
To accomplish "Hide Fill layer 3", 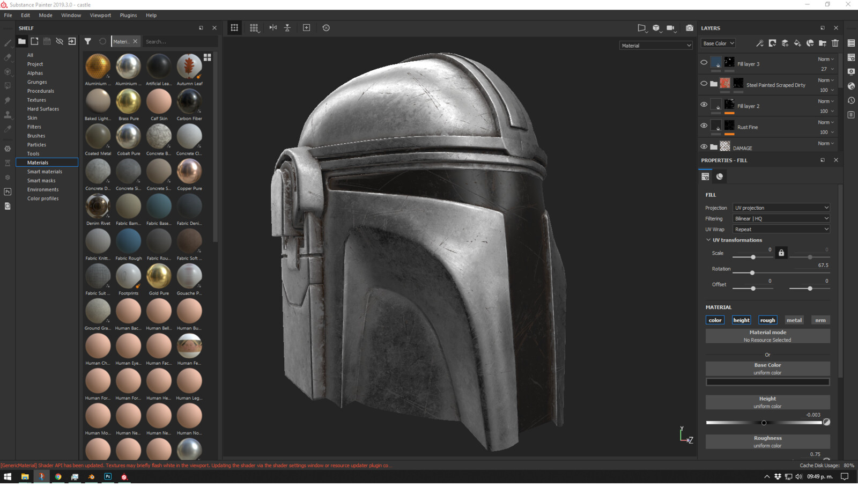I will tap(704, 63).
